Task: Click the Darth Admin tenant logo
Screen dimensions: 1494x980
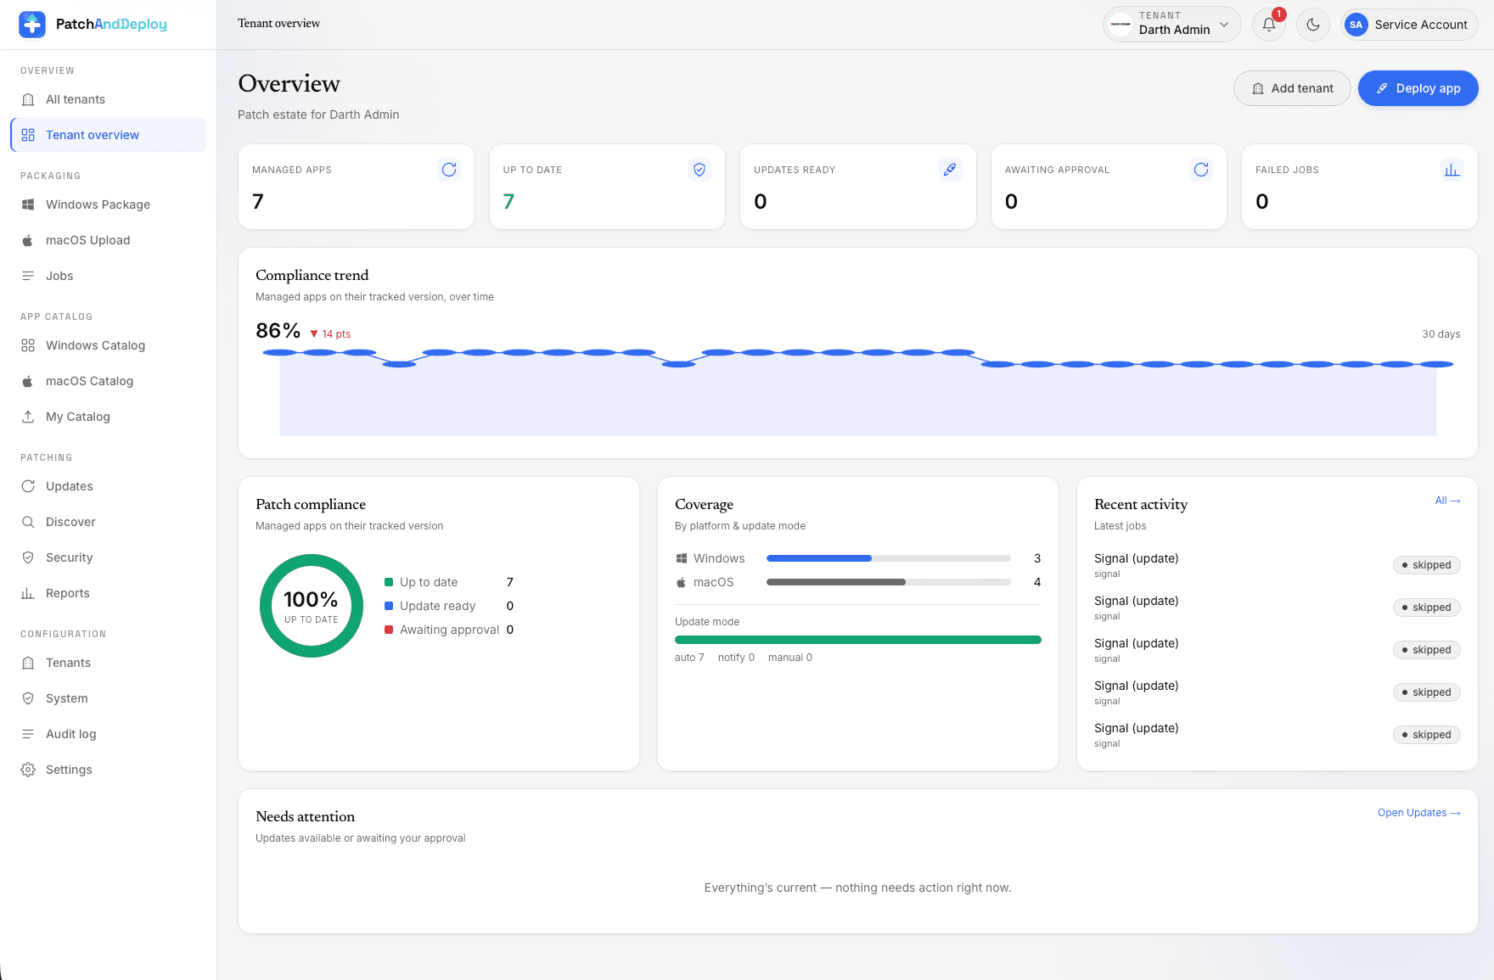Action: click(x=1120, y=25)
